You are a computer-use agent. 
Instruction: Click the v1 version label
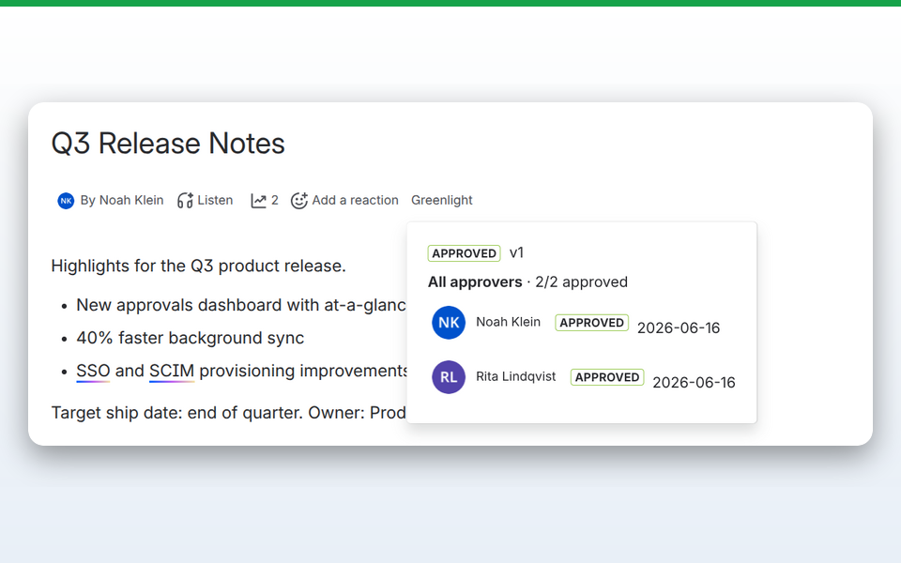tap(516, 252)
